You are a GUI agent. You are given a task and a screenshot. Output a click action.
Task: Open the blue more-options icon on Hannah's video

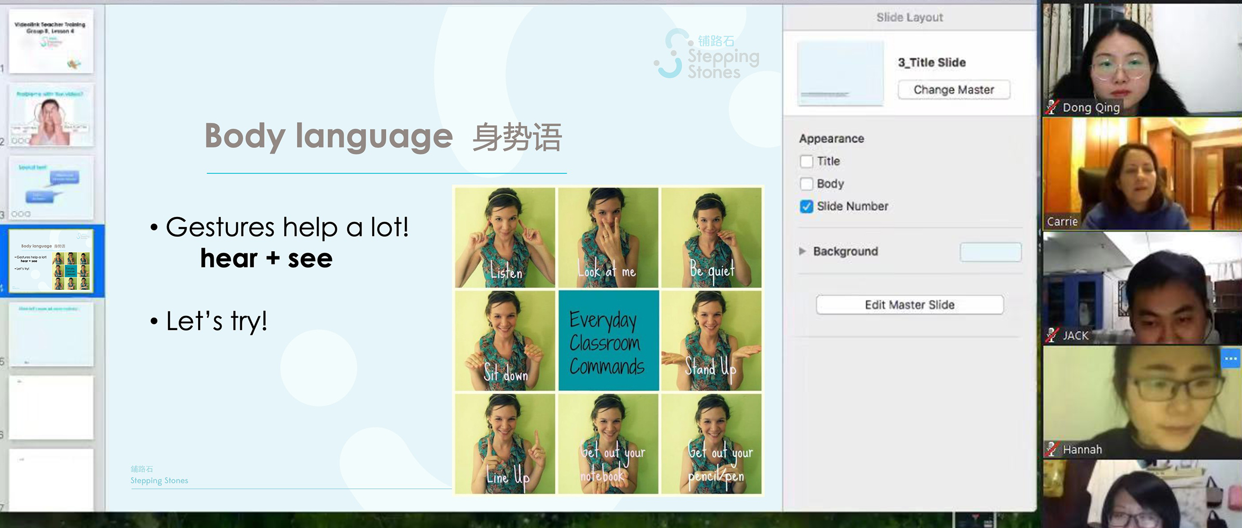pyautogui.click(x=1230, y=359)
